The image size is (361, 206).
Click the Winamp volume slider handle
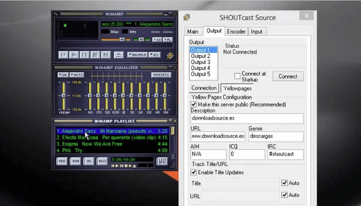(122, 39)
